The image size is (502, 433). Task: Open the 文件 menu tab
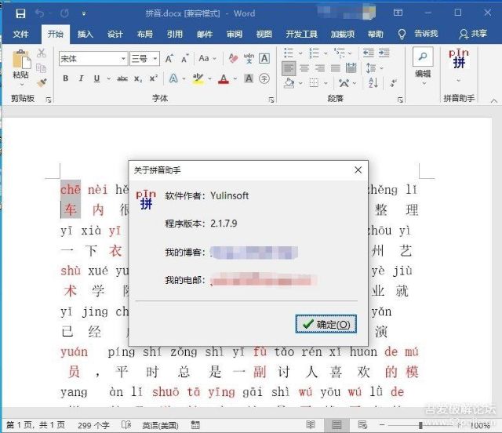pyautogui.click(x=20, y=34)
